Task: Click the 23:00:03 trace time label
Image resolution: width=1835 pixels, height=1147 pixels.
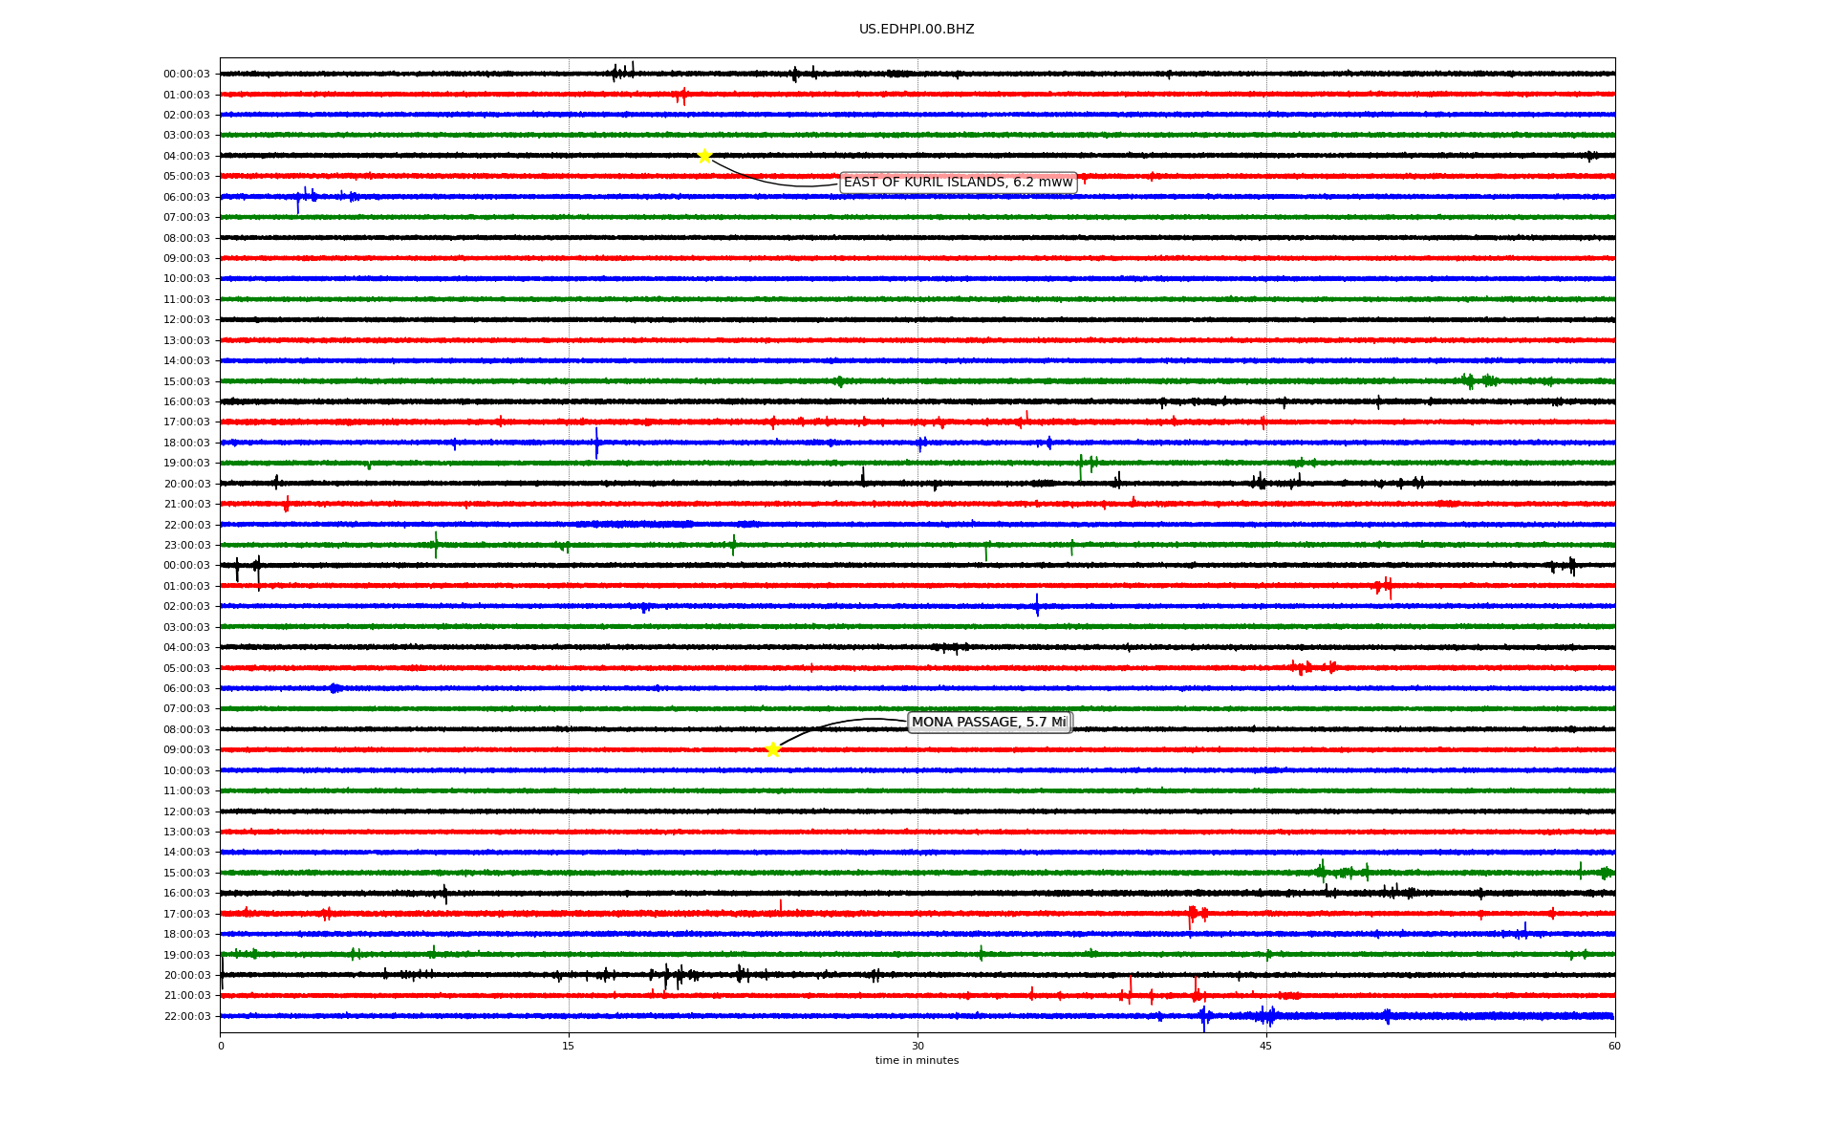Action: 186,546
